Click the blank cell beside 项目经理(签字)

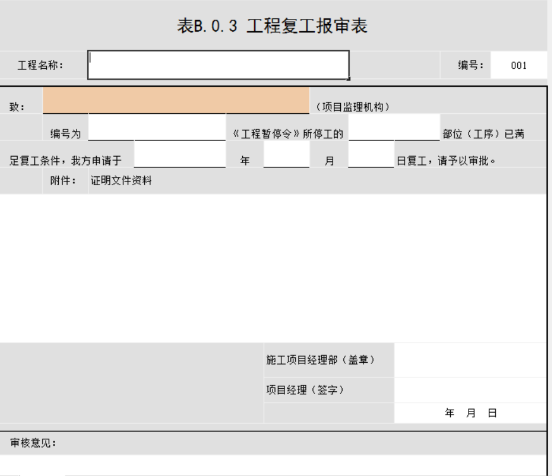469,390
